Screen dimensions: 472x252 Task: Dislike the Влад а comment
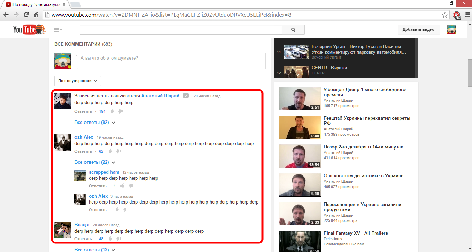coord(118,239)
